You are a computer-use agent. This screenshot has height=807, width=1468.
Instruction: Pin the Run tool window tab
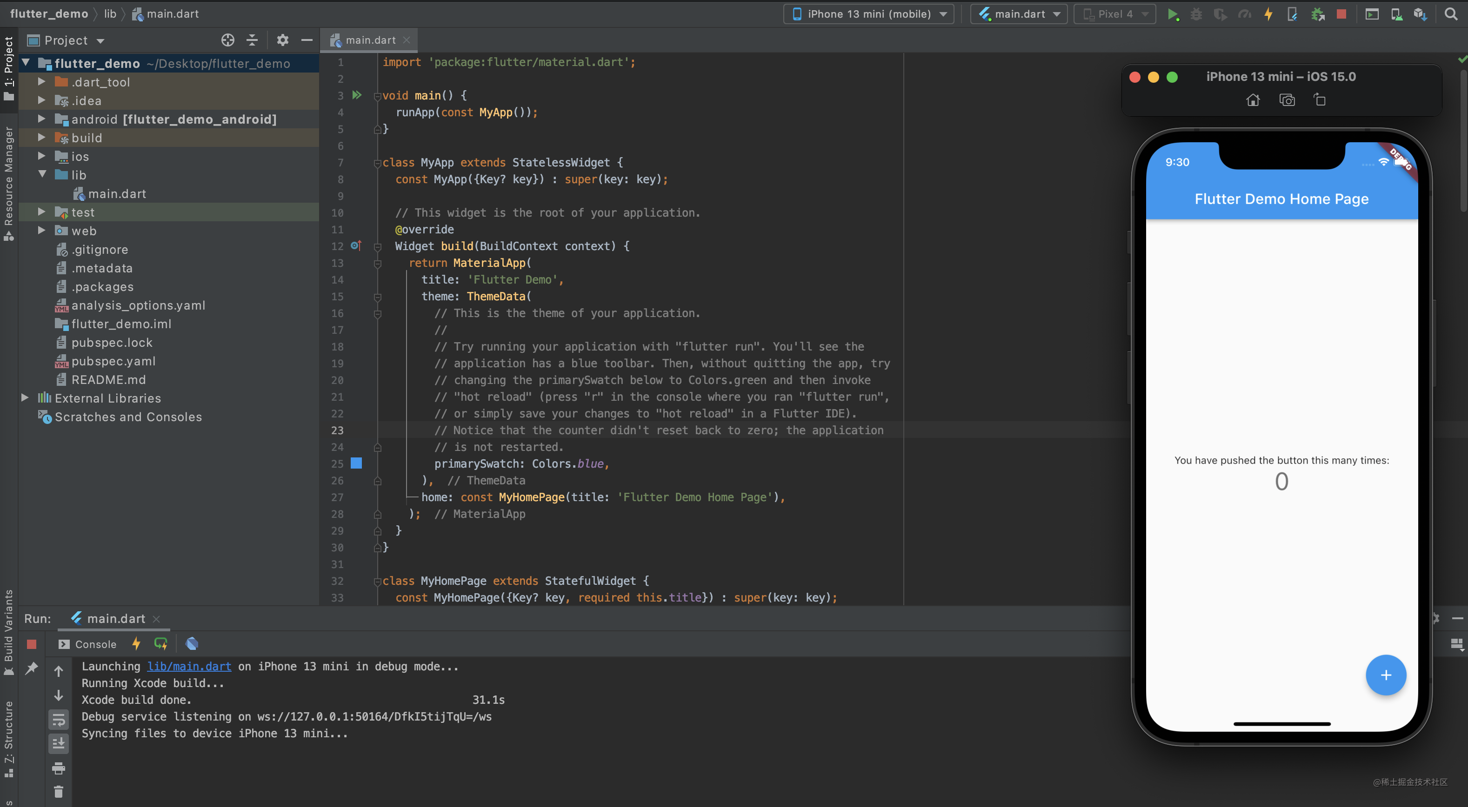(31, 668)
